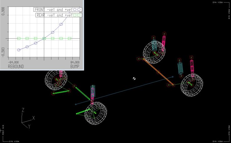
Task: Pick the front curve circle marker at full rebound
Action: coord(19,50)
